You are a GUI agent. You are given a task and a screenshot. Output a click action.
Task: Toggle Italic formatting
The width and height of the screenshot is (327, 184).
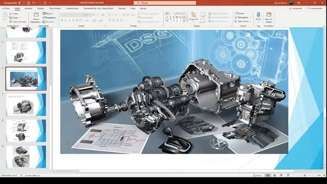point(66,20)
